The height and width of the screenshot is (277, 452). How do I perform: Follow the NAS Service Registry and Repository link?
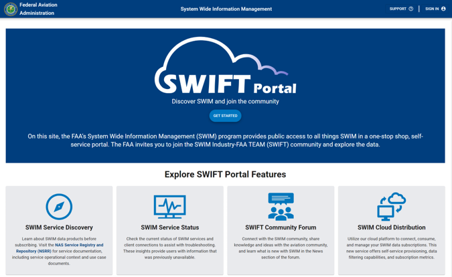60,248
